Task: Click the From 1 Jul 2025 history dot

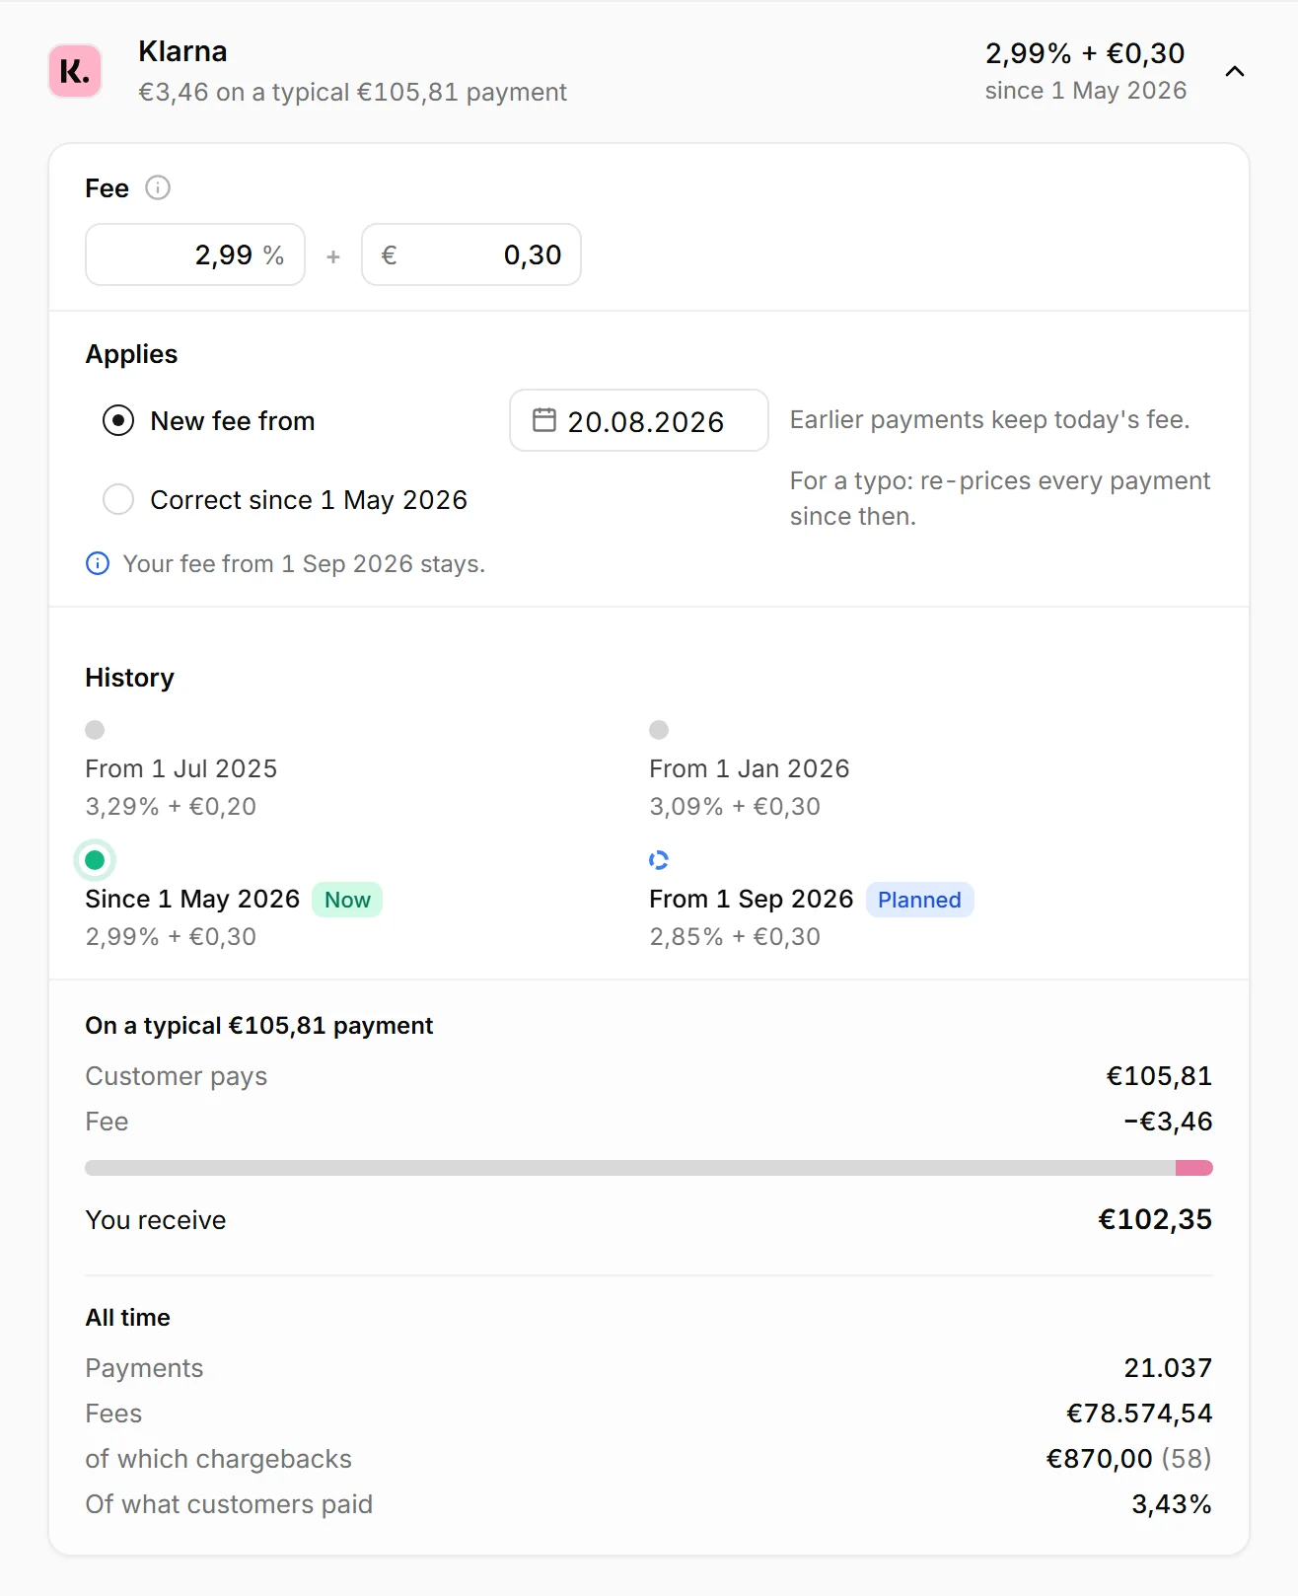Action: 95,730
